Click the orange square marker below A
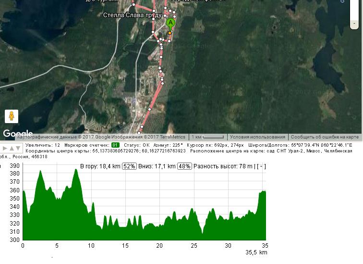Viewport: 363px width, 264px height. pyautogui.click(x=169, y=33)
